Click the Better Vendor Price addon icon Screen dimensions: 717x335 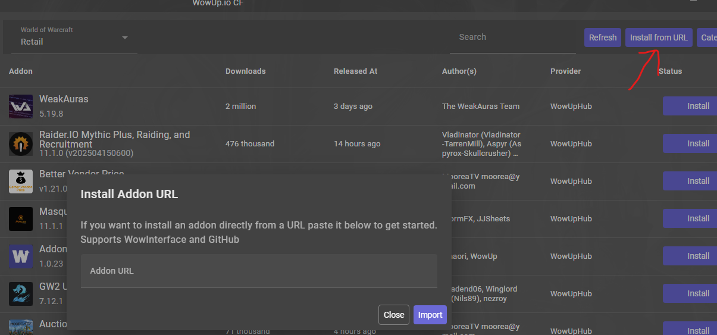[x=21, y=181]
